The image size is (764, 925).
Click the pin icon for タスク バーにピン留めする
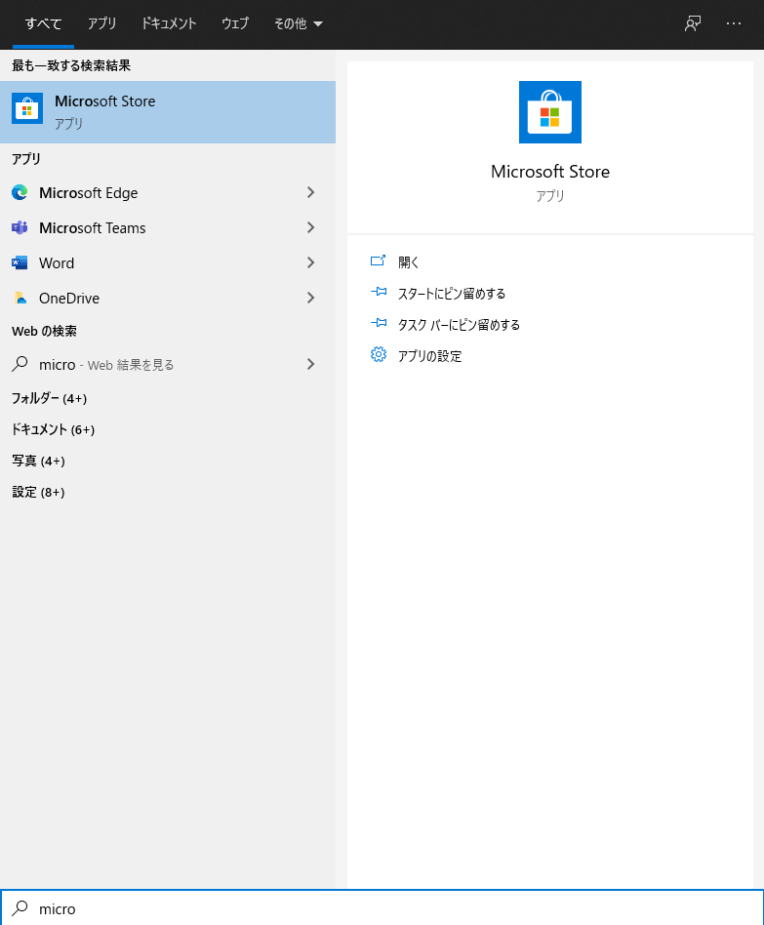tap(379, 323)
